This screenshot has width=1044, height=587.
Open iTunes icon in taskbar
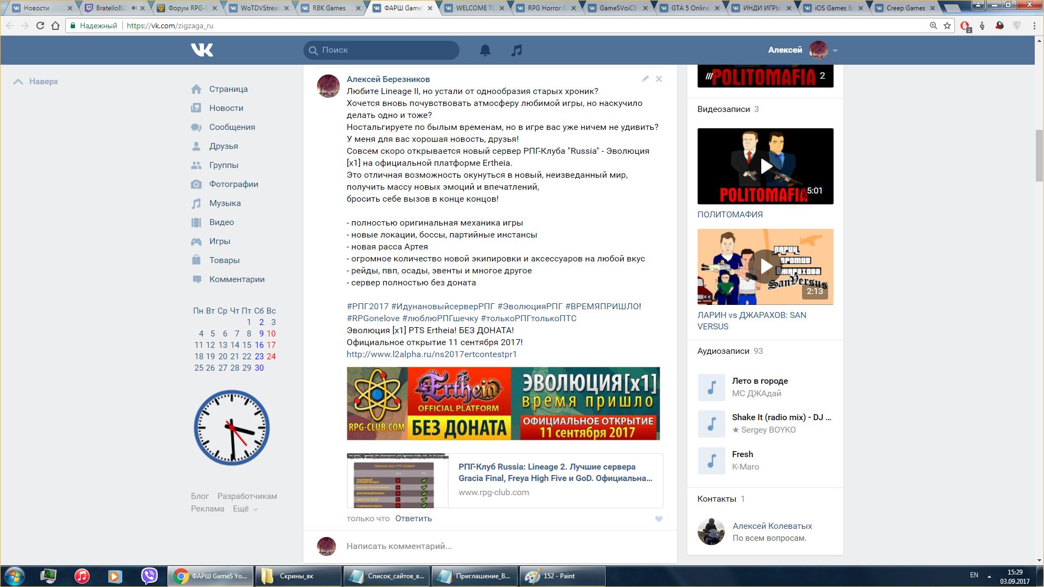pos(82,576)
